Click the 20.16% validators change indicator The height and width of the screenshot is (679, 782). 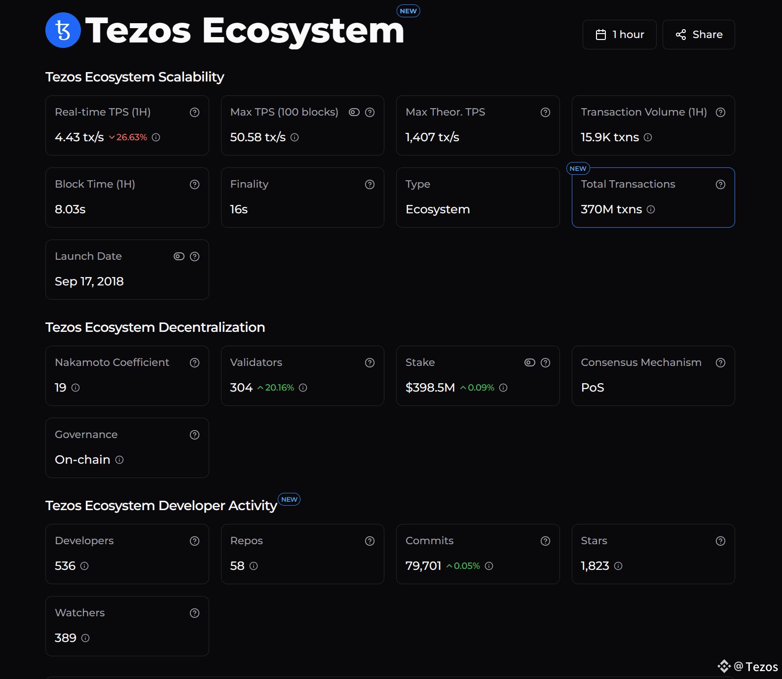tap(276, 388)
